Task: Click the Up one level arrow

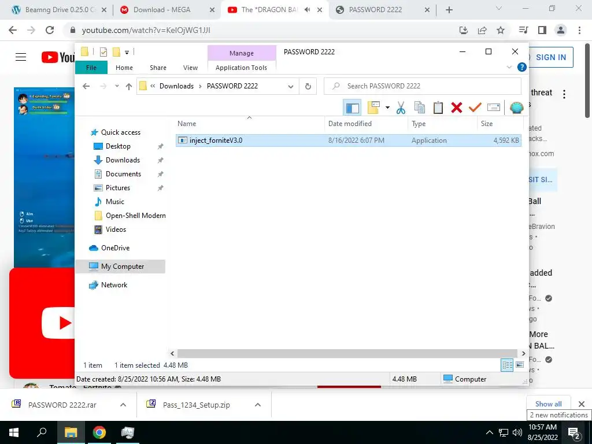Action: pyautogui.click(x=129, y=87)
